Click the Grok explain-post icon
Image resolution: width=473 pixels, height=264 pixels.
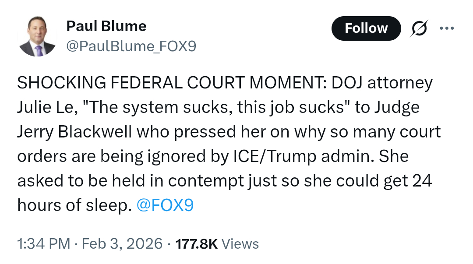click(419, 28)
